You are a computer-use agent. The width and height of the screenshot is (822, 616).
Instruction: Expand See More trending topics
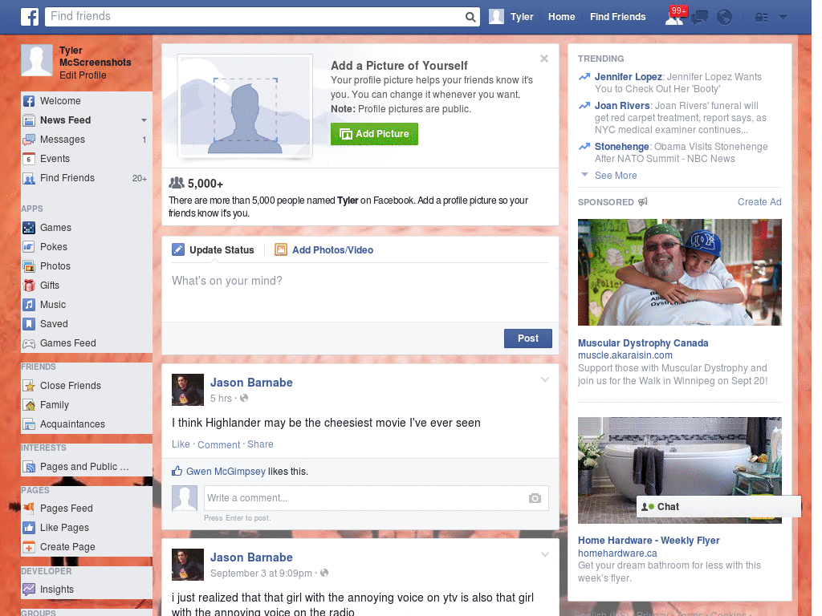point(616,176)
